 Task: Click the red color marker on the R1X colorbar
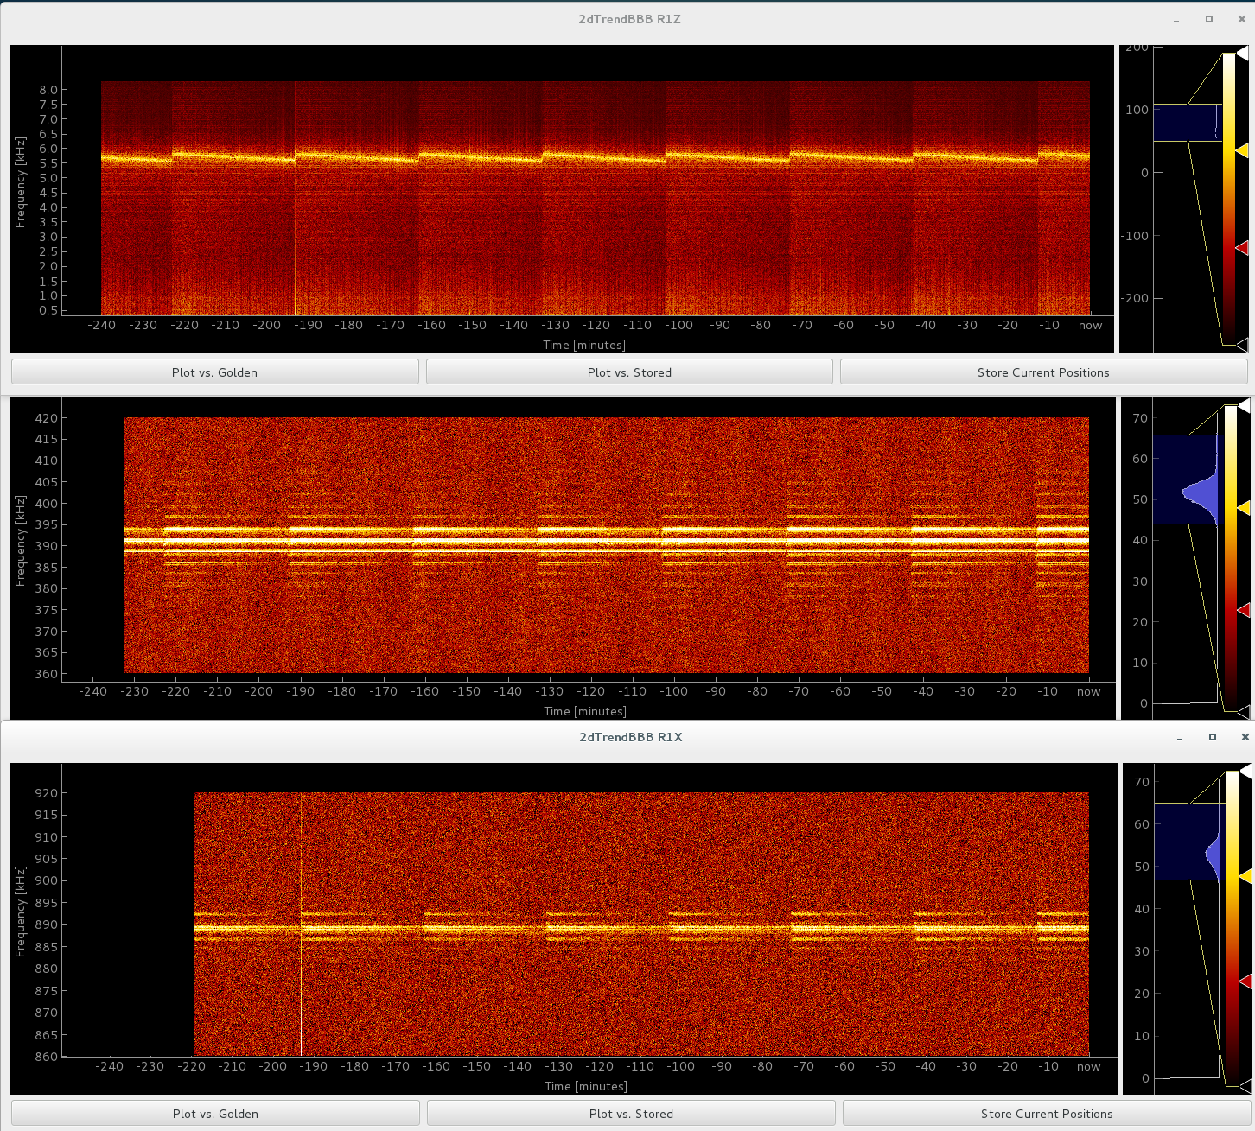[x=1245, y=982]
